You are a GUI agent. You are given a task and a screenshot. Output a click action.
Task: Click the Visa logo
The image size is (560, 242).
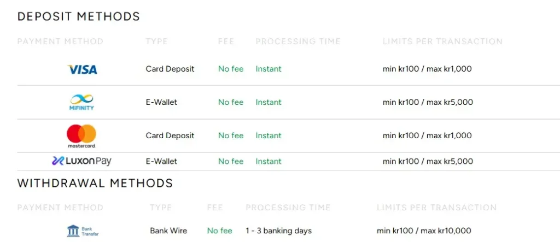pyautogui.click(x=82, y=69)
